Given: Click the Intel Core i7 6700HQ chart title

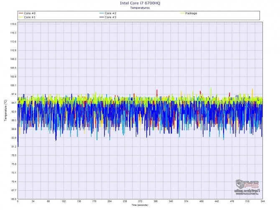Looking at the screenshot, I should [140, 3].
